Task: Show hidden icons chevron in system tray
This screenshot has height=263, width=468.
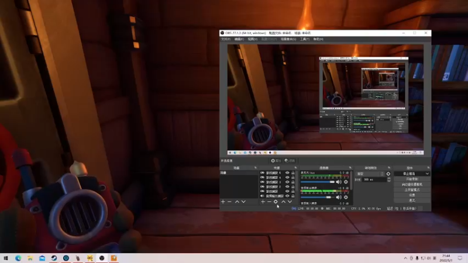Action: click(405, 258)
